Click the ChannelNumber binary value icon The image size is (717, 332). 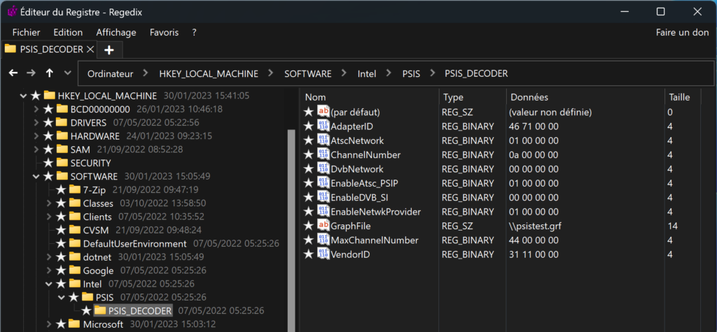(x=323, y=154)
